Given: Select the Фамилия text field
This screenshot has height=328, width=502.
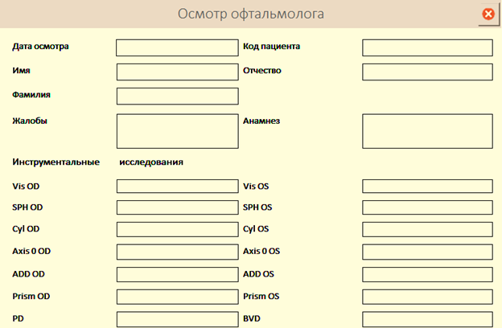Looking at the screenshot, I should coord(177,96).
